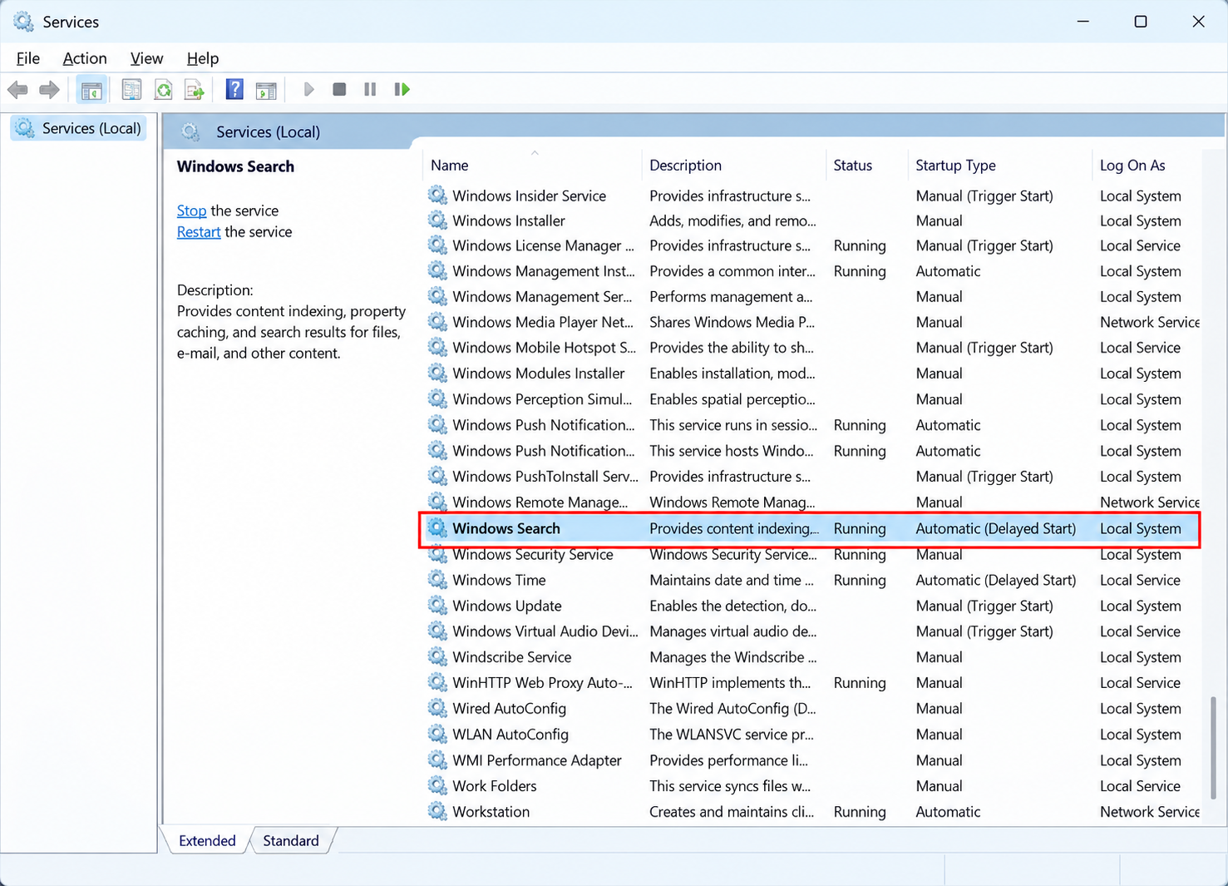Click gear icon beside Windows Insider Service

click(x=437, y=196)
